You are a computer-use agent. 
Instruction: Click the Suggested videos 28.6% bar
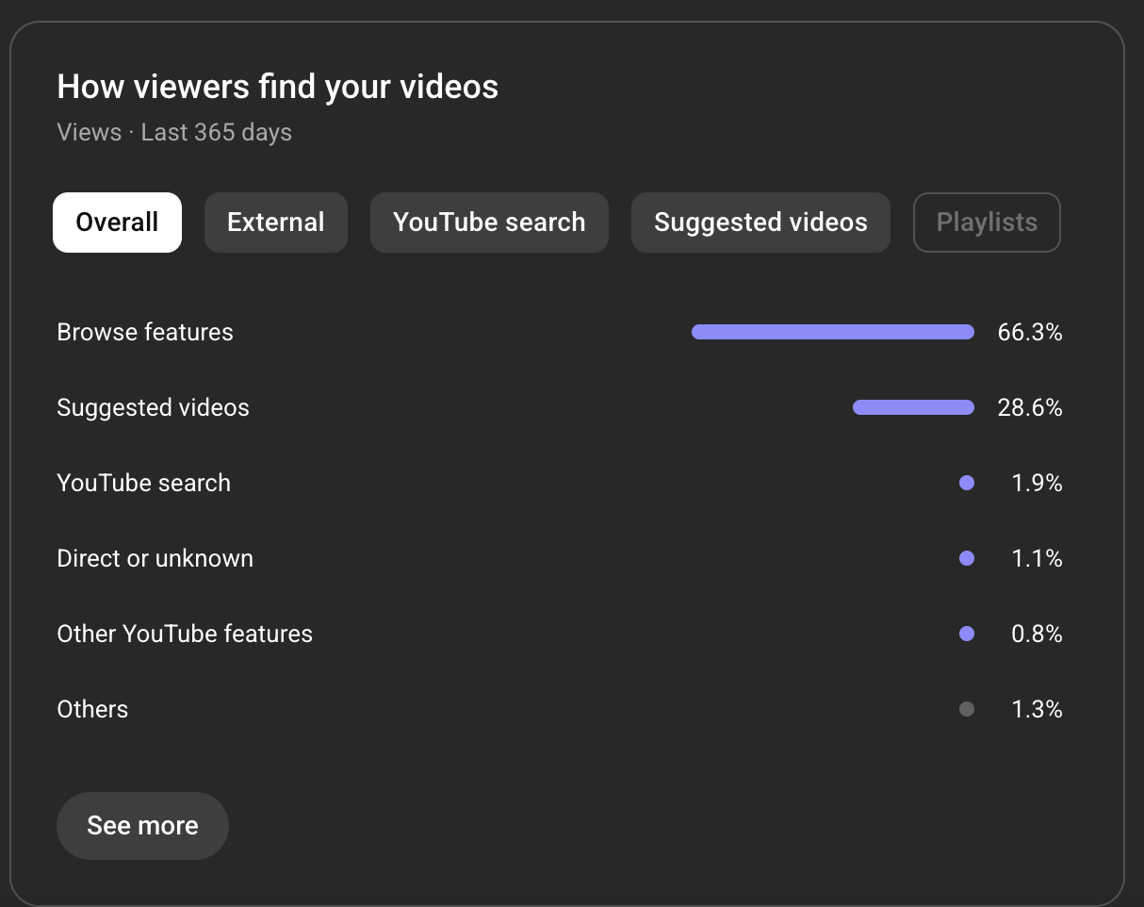tap(913, 407)
